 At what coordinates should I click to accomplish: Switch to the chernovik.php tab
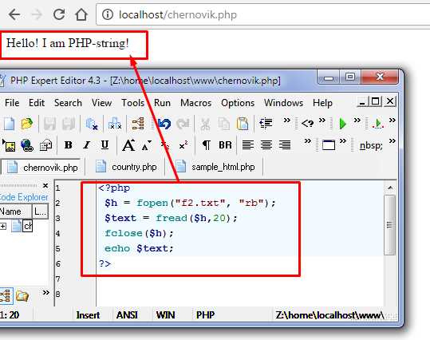click(42, 167)
